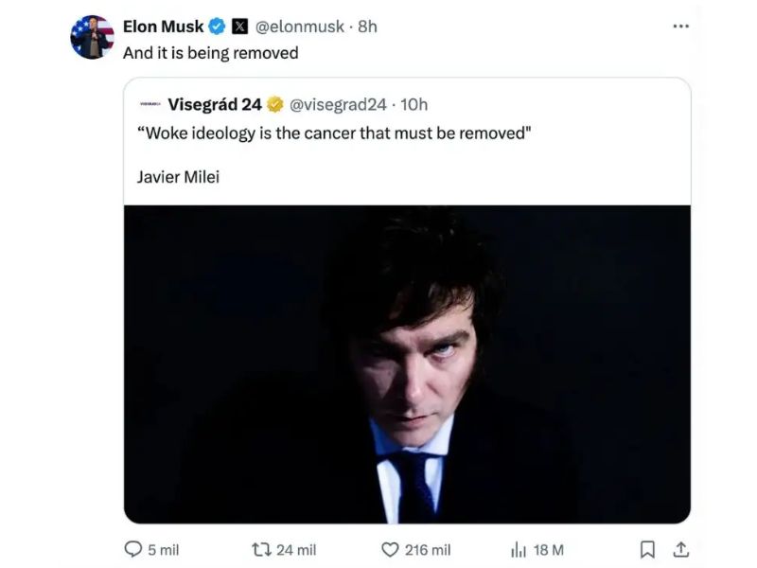The height and width of the screenshot is (568, 757).
Task: Click the reply speech bubble icon
Action: (x=133, y=549)
